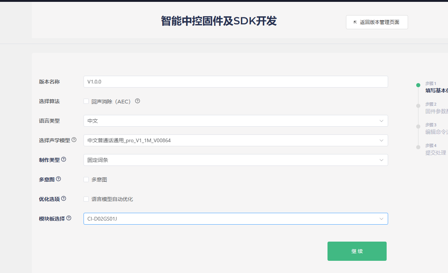Click help icon beside 制作类型 label
448x273 pixels.
[x=64, y=159]
